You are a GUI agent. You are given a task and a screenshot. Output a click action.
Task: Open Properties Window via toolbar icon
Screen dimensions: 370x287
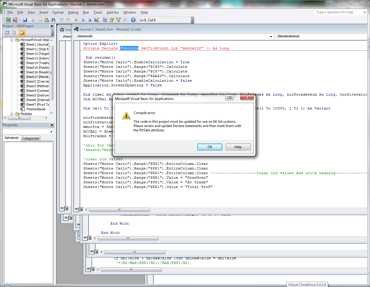tap(111, 20)
